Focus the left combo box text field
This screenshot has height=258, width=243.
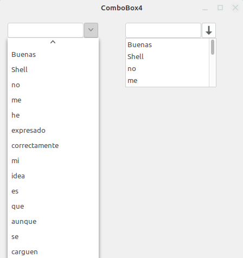click(46, 30)
